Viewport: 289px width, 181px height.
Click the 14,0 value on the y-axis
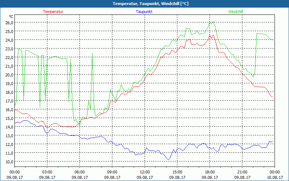pos(9,127)
